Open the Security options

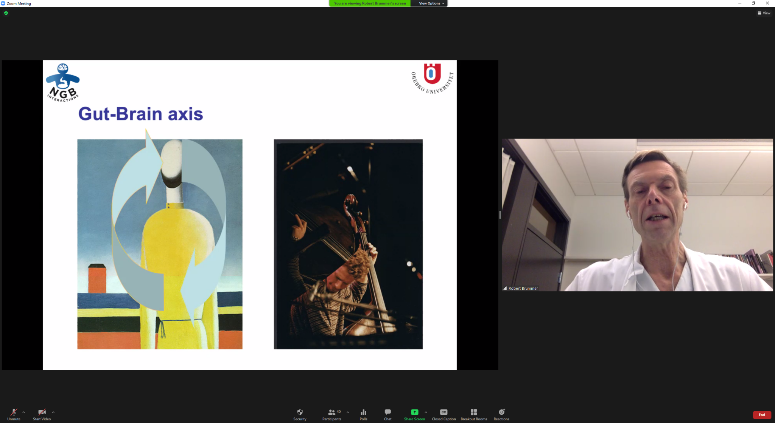tap(300, 414)
